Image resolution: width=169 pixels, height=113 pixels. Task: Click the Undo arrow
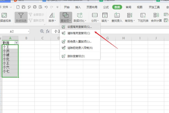46,7
